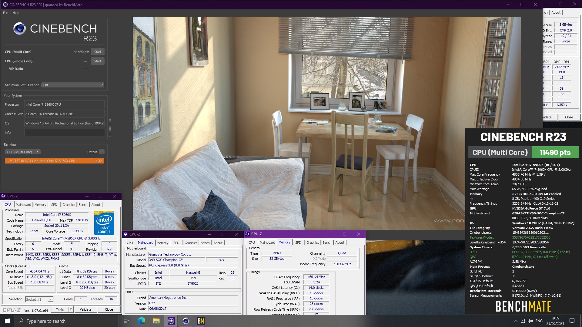Click the Intel Core i7 badge in CPU-Z
582x327 pixels.
pos(104,223)
